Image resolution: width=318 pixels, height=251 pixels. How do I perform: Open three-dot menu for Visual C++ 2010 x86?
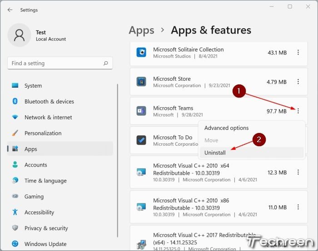(x=298, y=207)
